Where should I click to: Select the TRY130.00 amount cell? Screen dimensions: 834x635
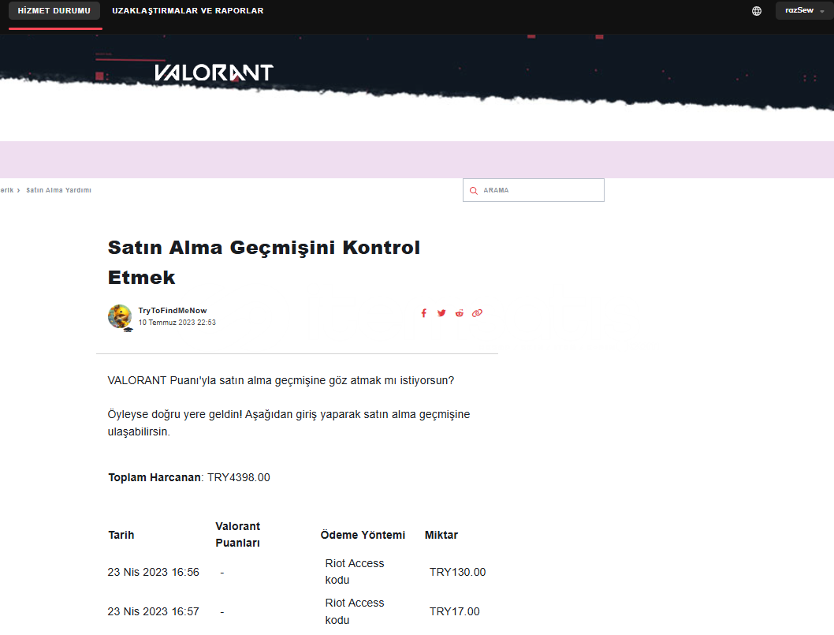coord(457,572)
